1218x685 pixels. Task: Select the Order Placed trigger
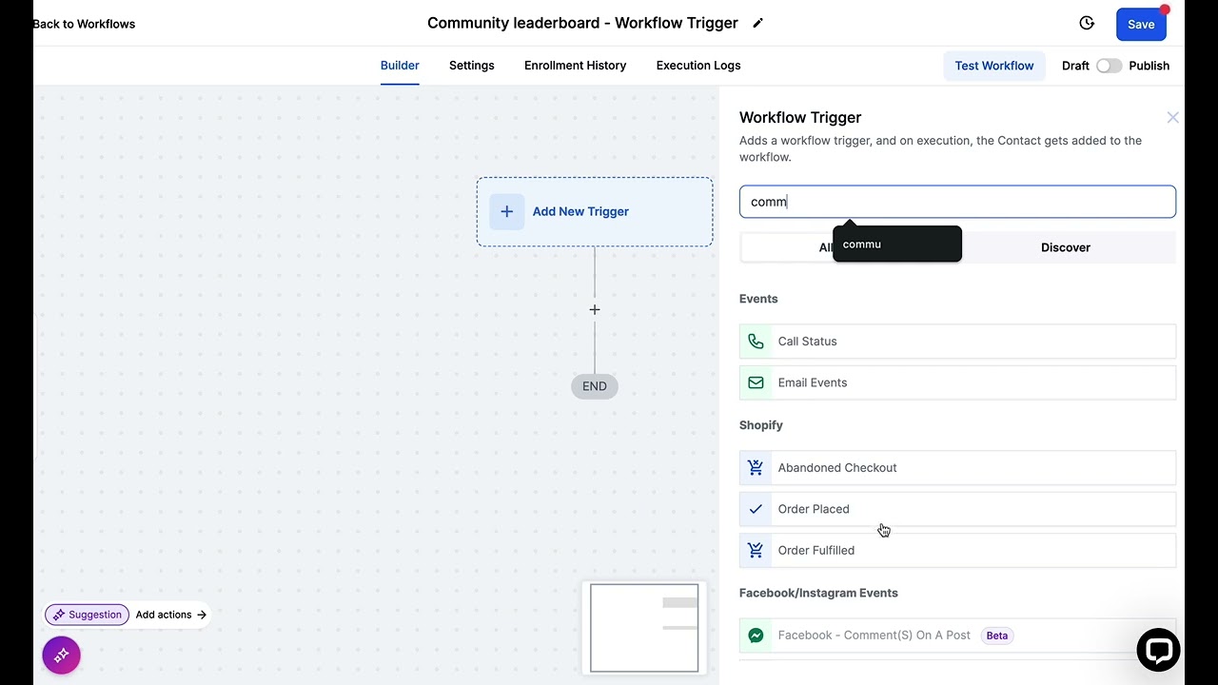click(957, 509)
